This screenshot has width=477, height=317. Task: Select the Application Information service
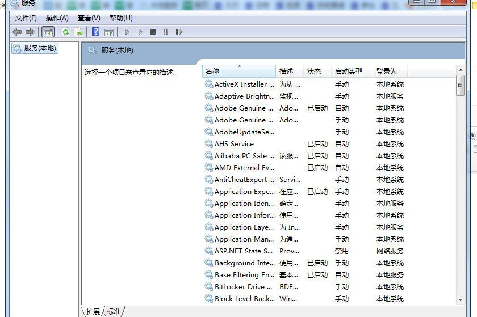click(x=305, y=215)
